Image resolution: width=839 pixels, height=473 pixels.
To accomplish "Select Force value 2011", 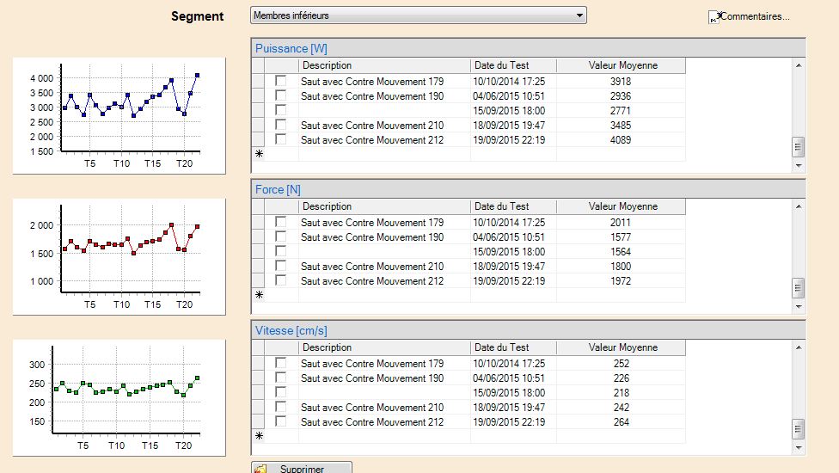I will 621,222.
